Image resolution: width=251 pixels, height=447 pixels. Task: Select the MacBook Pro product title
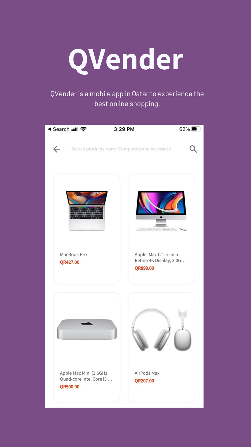click(73, 254)
